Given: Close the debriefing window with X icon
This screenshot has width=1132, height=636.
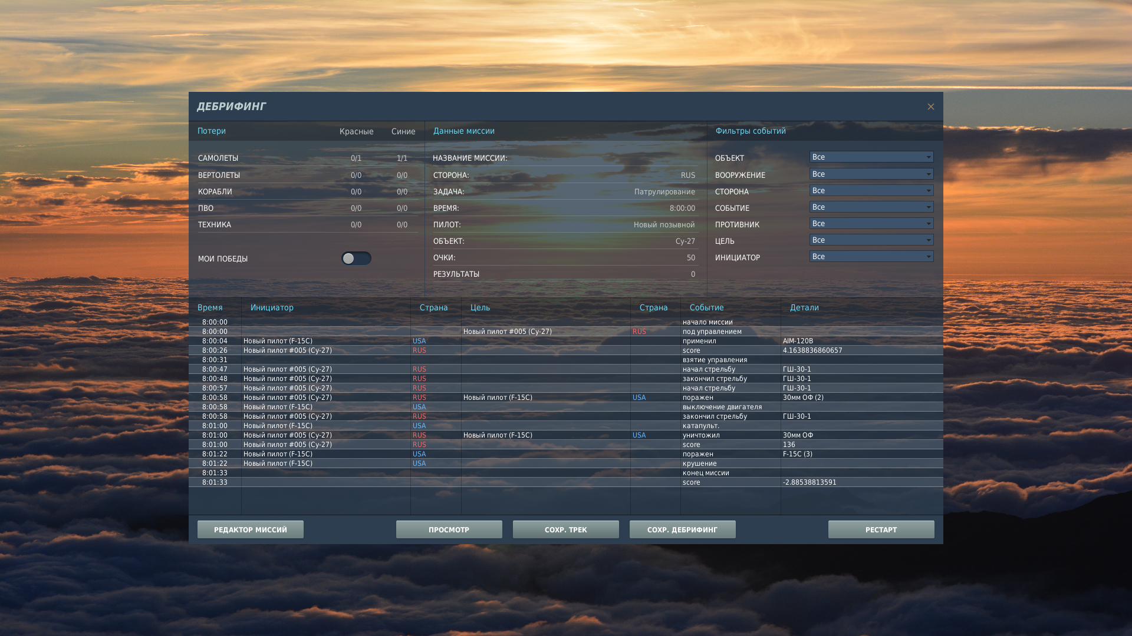Looking at the screenshot, I should (930, 107).
